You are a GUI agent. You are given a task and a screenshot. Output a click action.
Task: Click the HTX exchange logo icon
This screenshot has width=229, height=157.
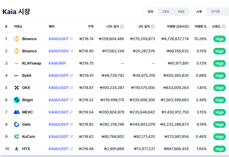(x=17, y=149)
